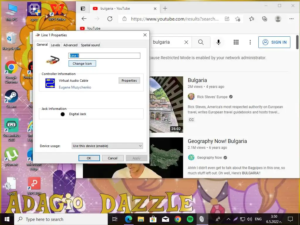The height and width of the screenshot is (225, 300).
Task: Click the Change Icon button
Action: click(x=82, y=64)
